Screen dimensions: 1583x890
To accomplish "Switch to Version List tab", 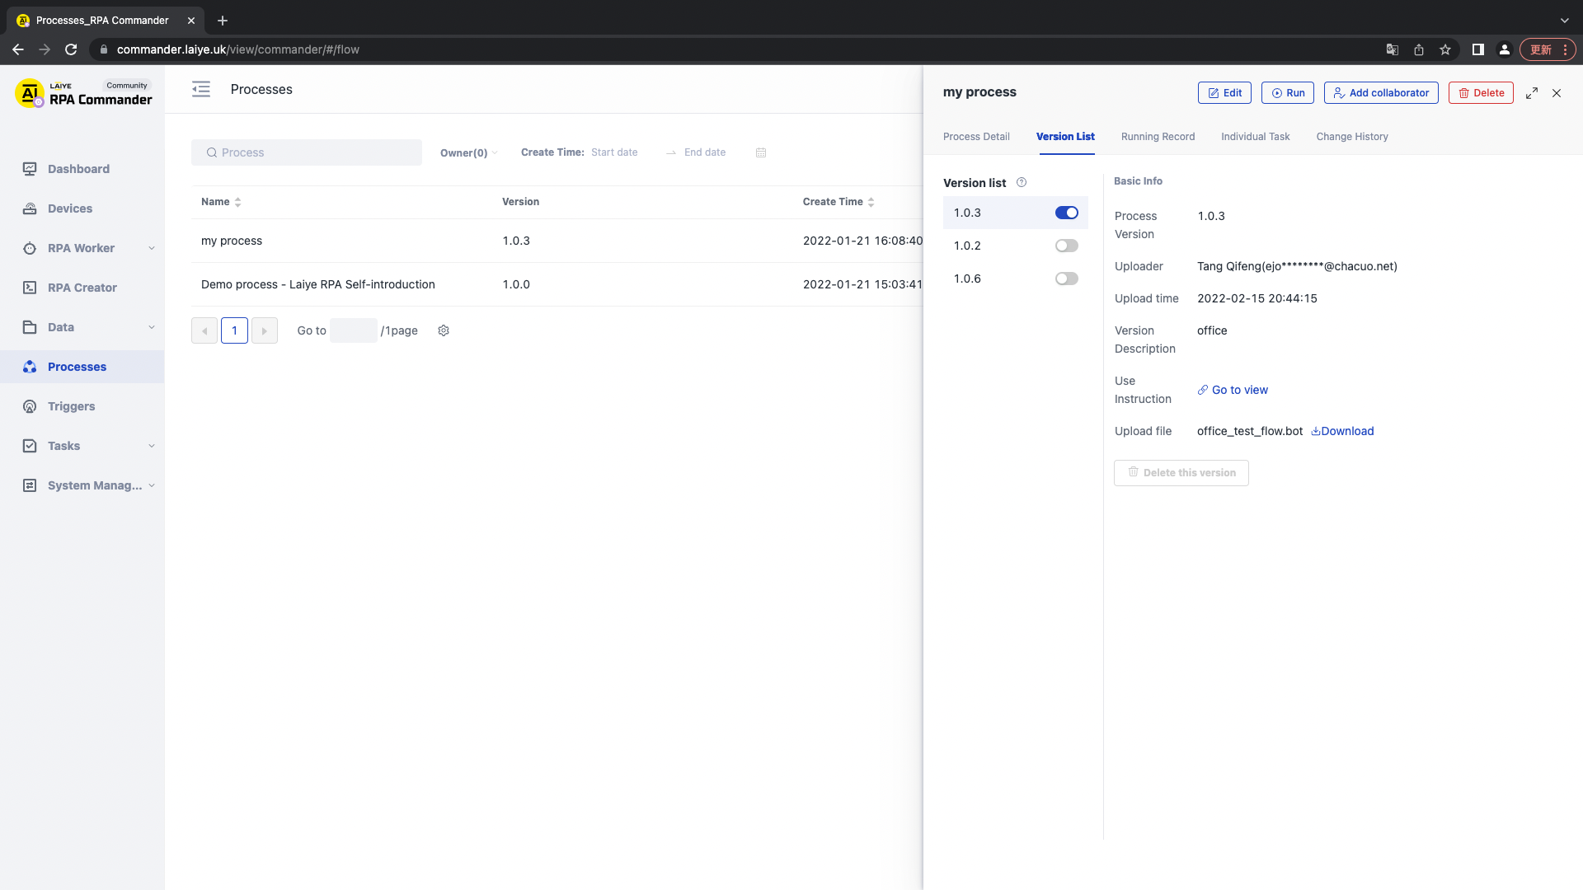I will (x=1065, y=137).
